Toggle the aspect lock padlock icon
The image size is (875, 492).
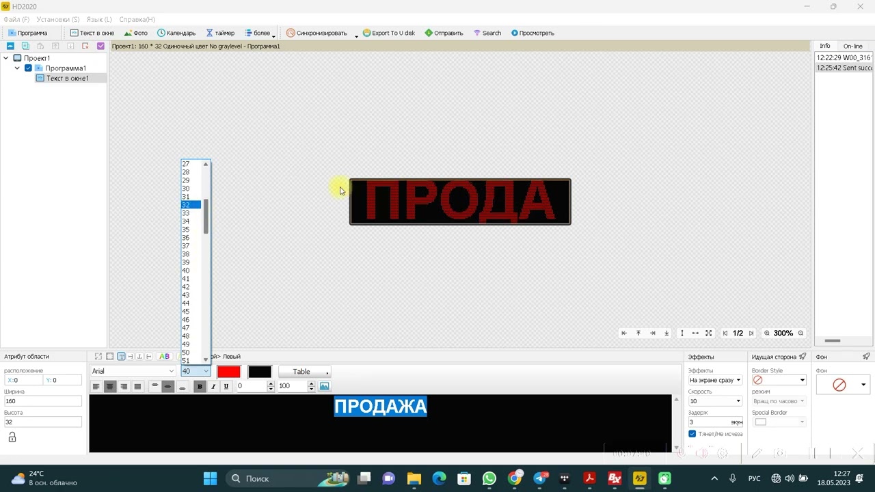(12, 437)
